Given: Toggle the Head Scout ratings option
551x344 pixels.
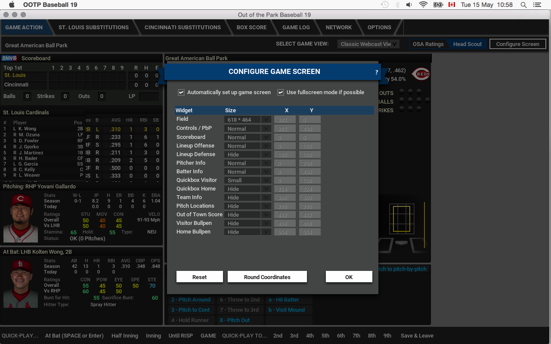Looking at the screenshot, I should [x=467, y=44].
